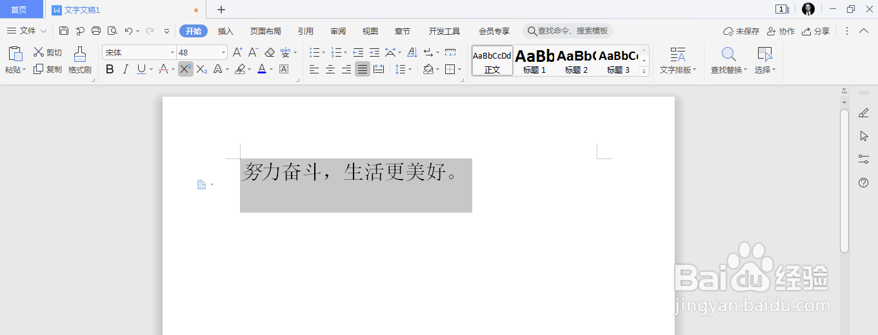Screen dimensions: 878x335
Task: Toggle justified alignment
Action: point(363,70)
